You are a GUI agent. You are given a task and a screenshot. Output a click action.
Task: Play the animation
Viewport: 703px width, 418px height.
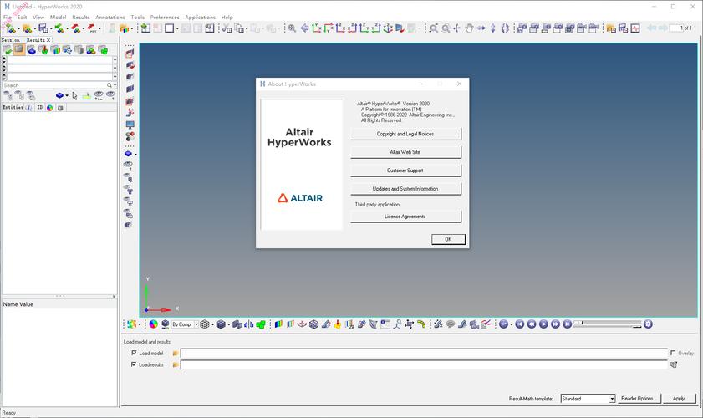click(543, 324)
